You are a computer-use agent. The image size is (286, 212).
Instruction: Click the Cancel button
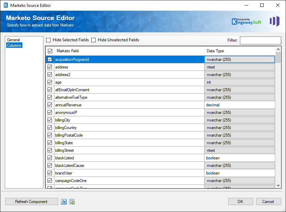coord(268,202)
